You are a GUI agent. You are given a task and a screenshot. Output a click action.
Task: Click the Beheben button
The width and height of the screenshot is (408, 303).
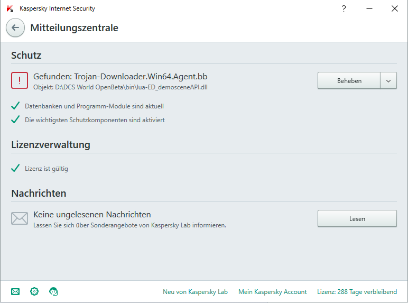click(349, 81)
